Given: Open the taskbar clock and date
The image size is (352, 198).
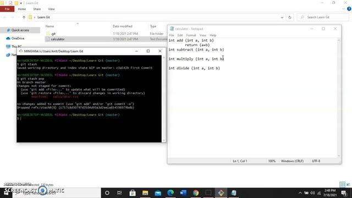Looking at the screenshot, I should pos(329,193).
